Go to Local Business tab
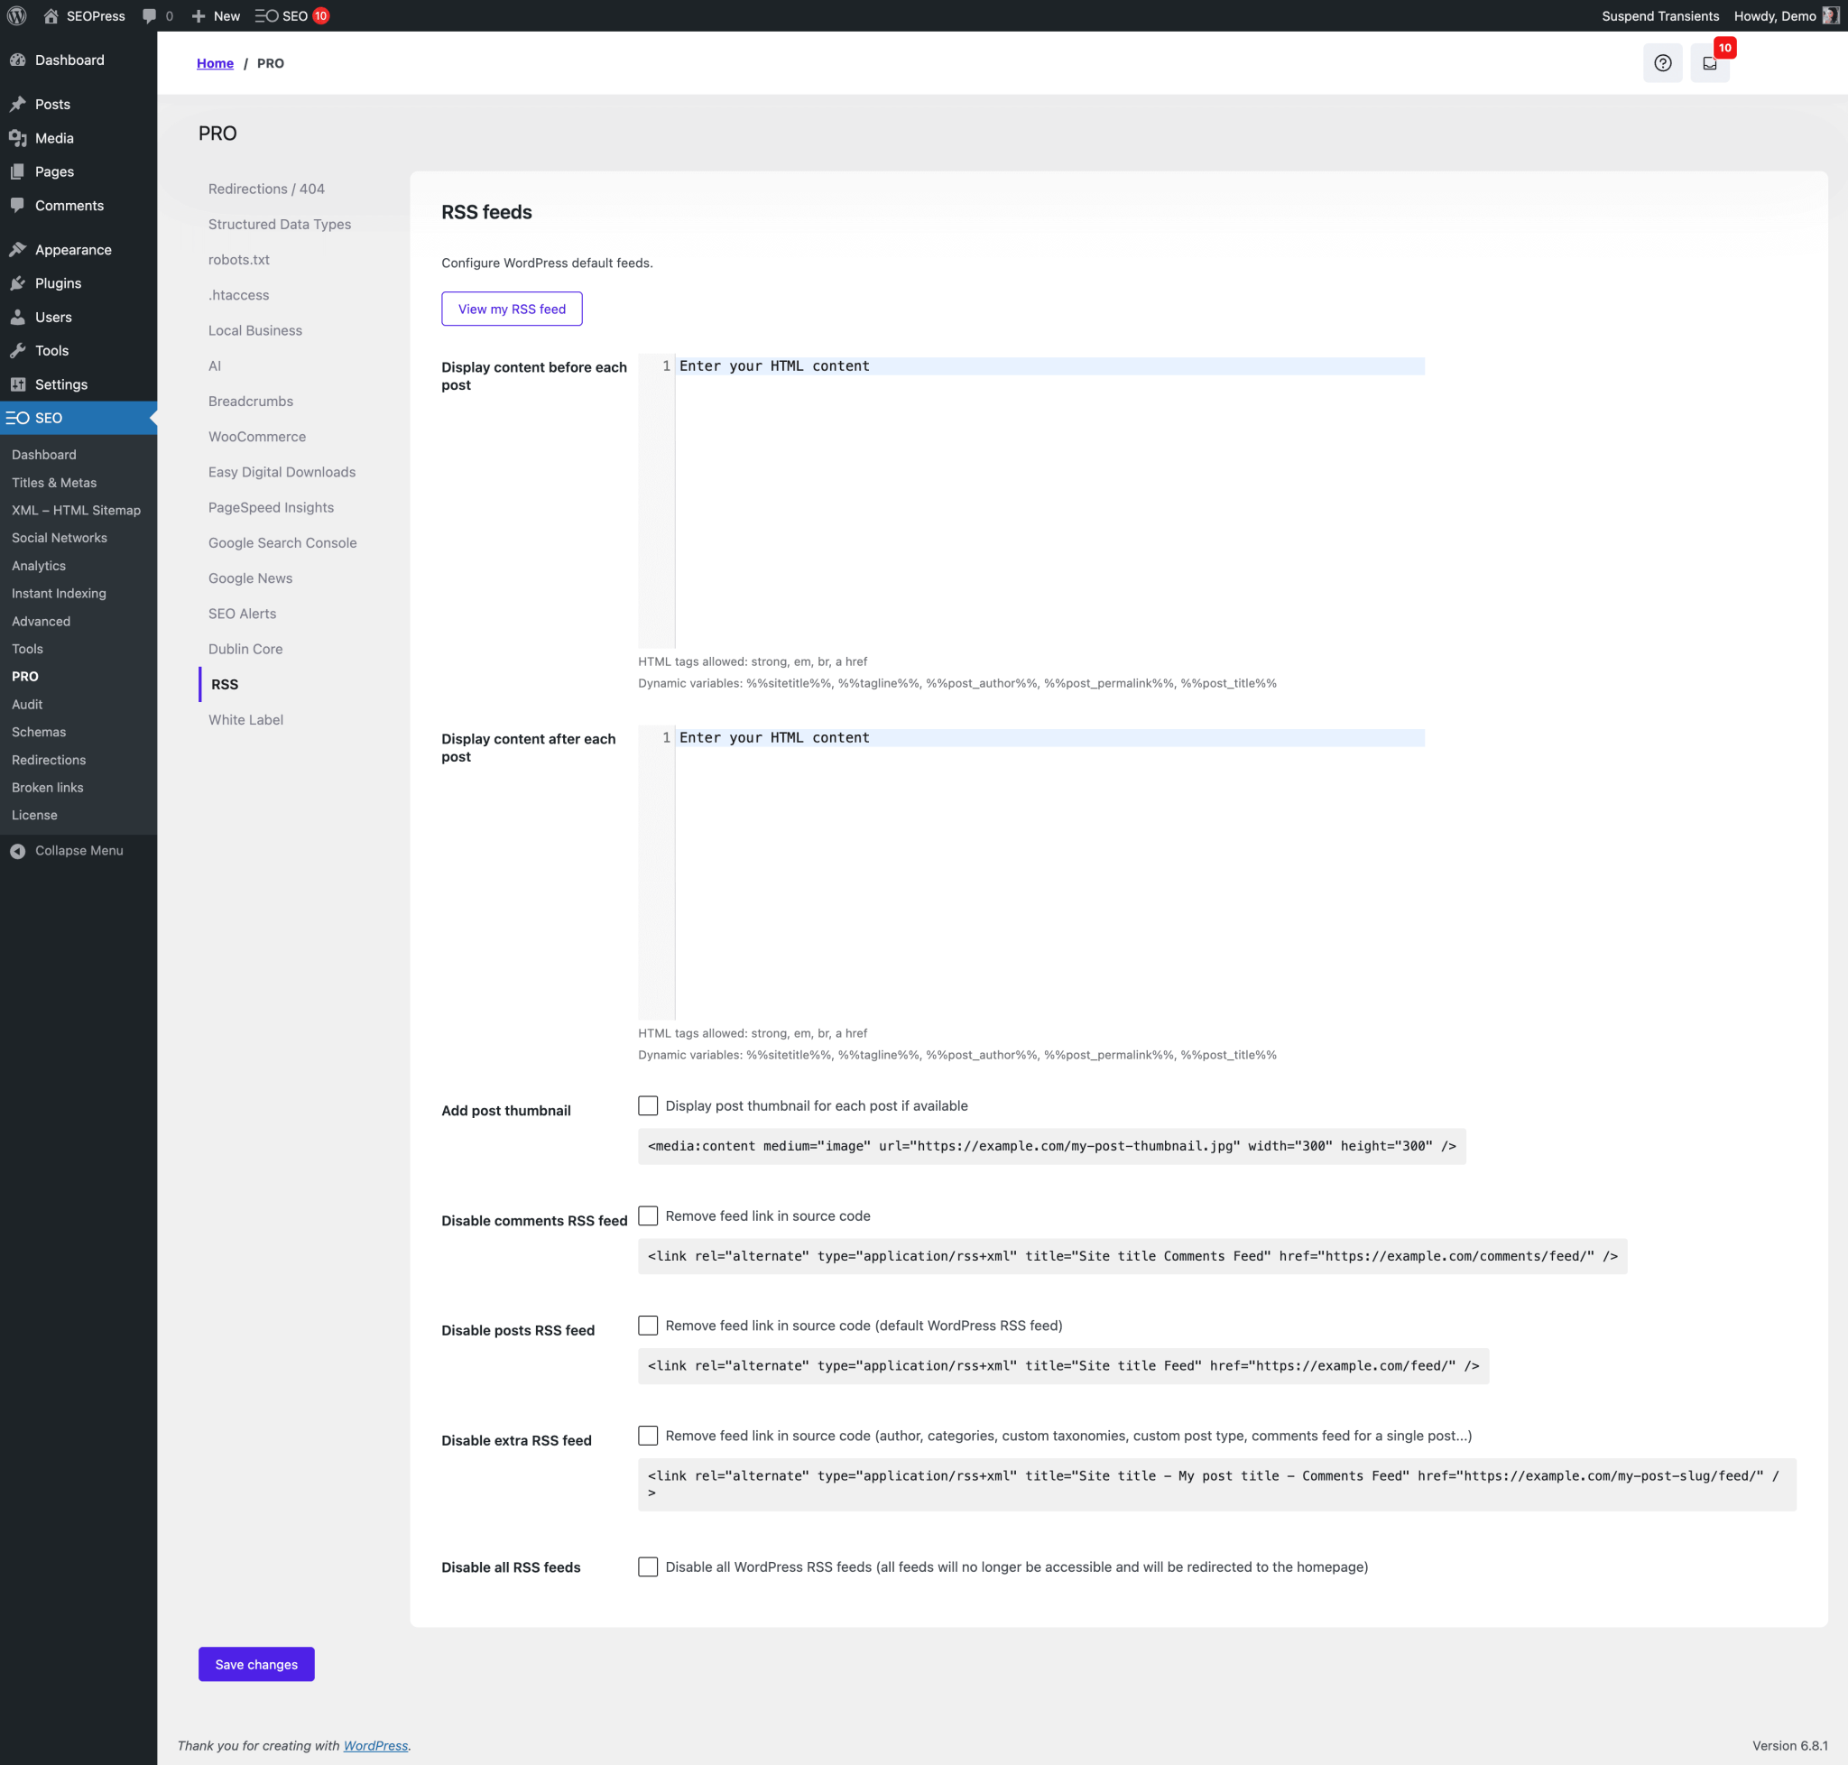Viewport: 1848px width, 1765px height. pyautogui.click(x=255, y=330)
